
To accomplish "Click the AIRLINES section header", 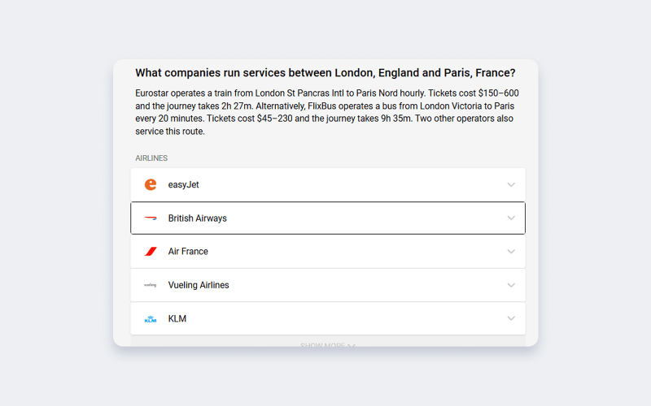I will tap(151, 158).
